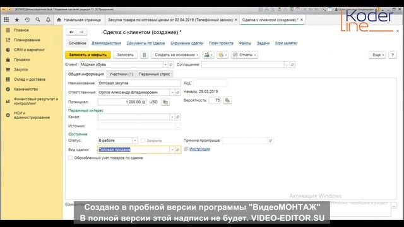404x227 pixels.
Task: Select Общая информация tab
Action: click(x=86, y=74)
